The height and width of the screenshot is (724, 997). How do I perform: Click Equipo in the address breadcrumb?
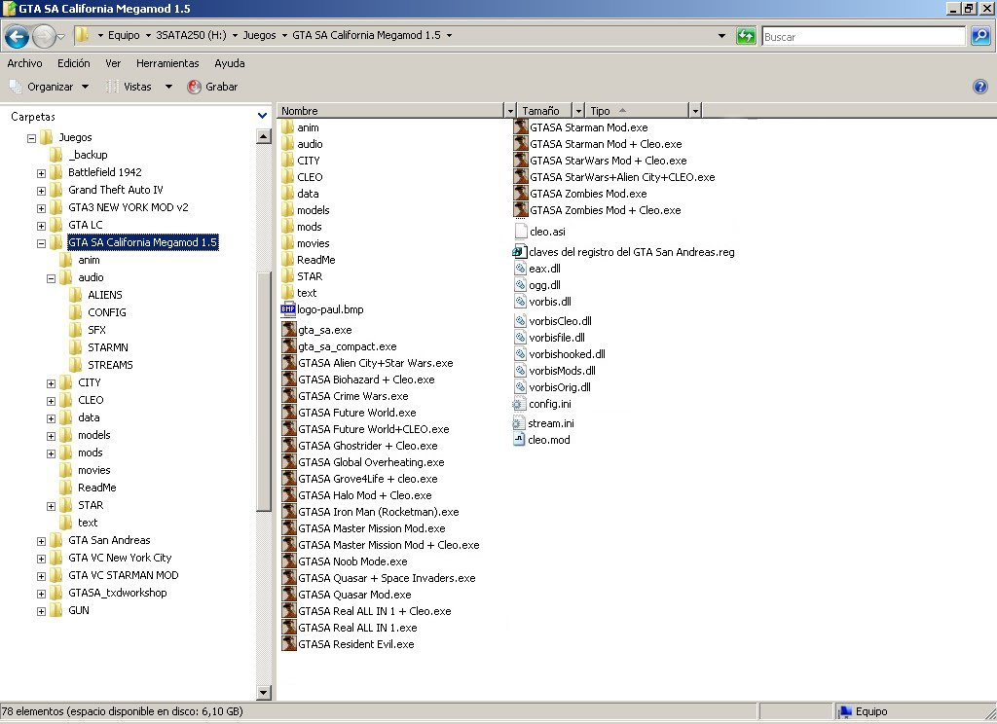pos(124,36)
